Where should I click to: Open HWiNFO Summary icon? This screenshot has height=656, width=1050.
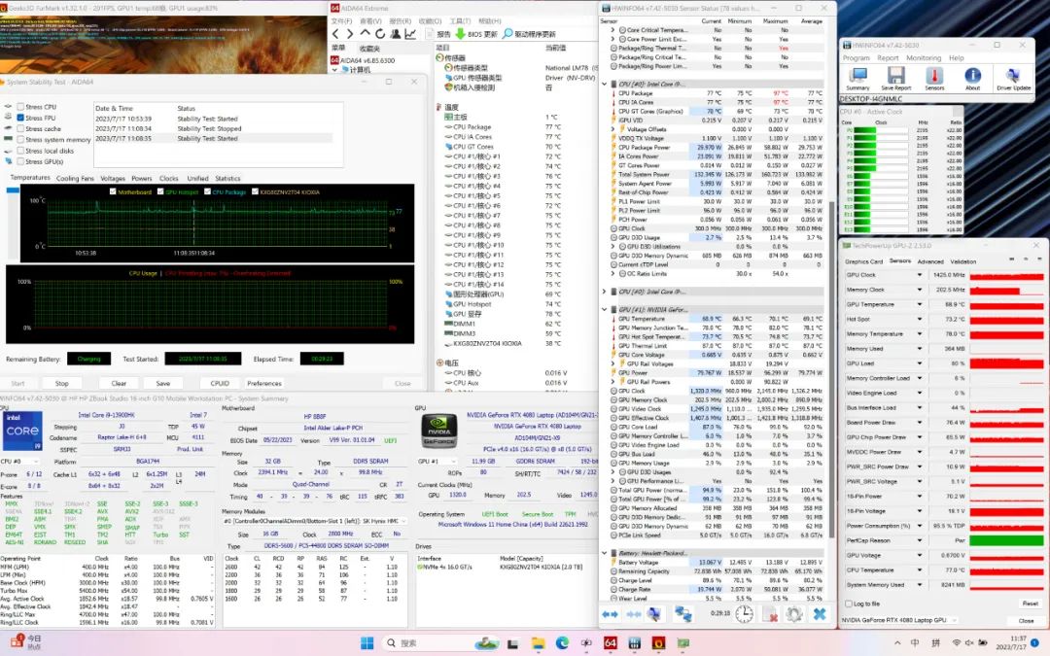857,75
